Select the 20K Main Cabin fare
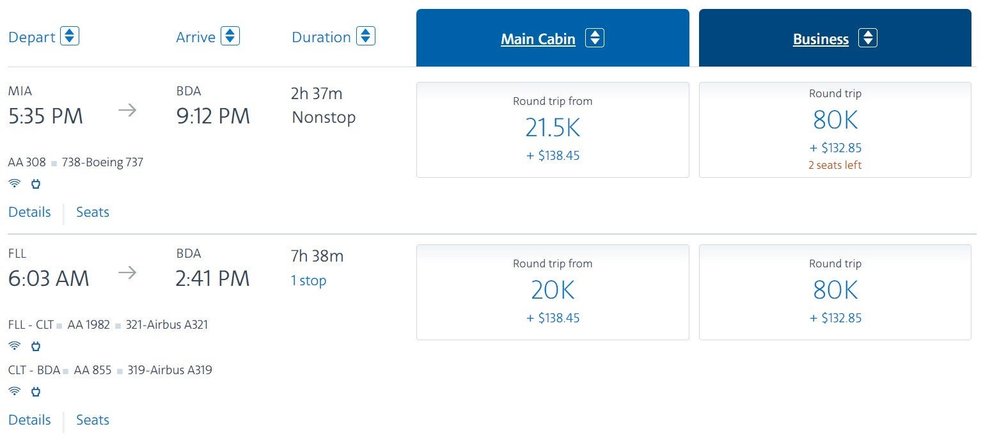 click(553, 292)
